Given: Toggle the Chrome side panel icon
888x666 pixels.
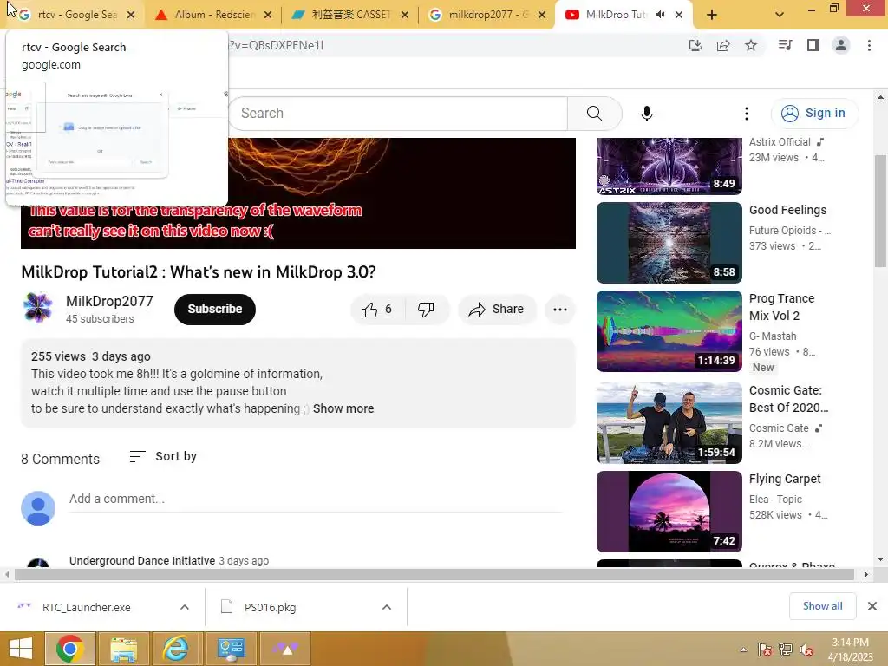Looking at the screenshot, I should (x=813, y=45).
